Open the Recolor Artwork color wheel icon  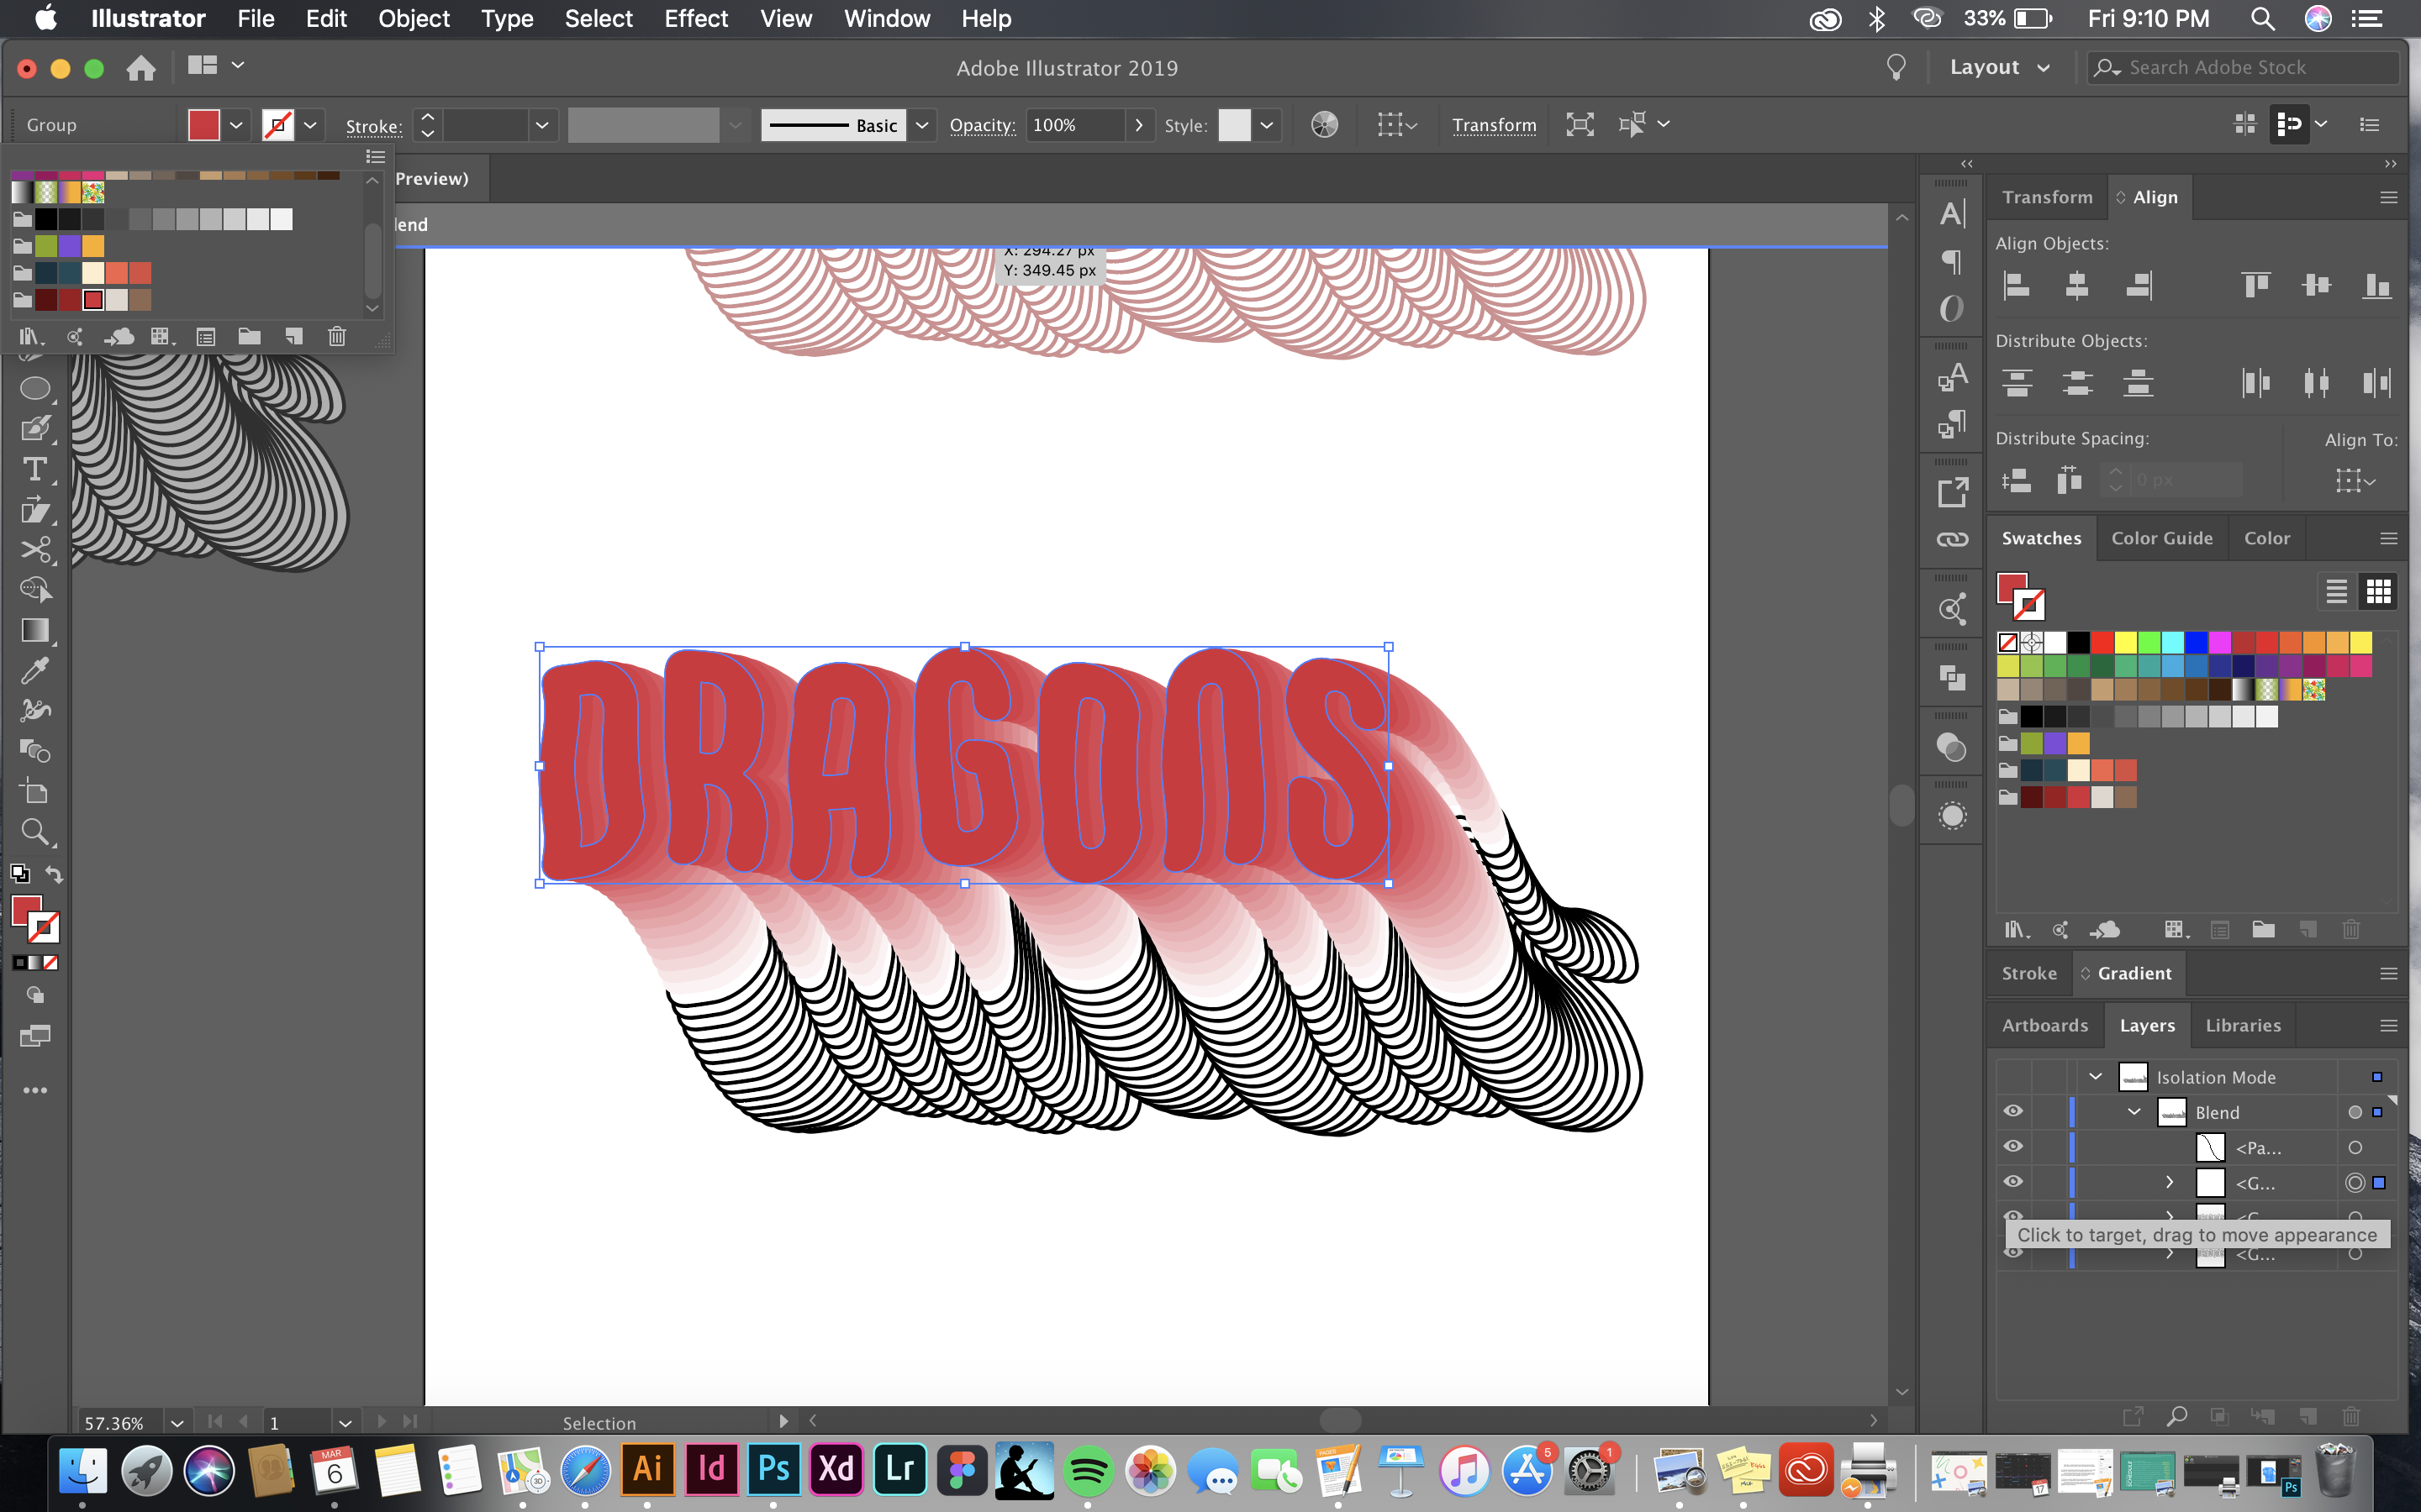click(x=1323, y=125)
